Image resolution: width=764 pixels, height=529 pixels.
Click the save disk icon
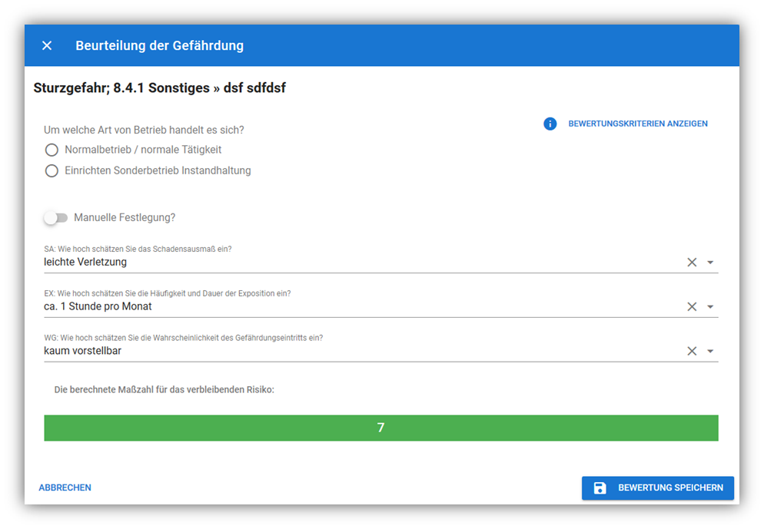(600, 488)
